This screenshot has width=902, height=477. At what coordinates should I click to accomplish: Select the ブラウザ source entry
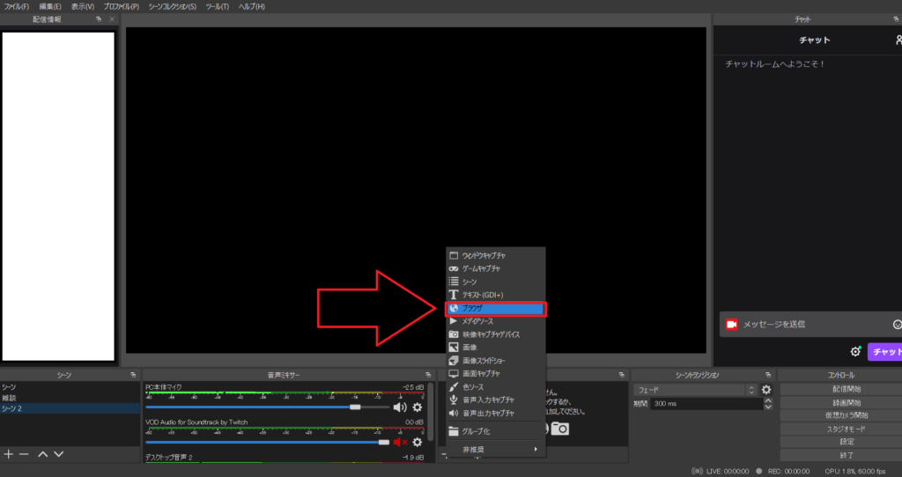pyautogui.click(x=496, y=309)
